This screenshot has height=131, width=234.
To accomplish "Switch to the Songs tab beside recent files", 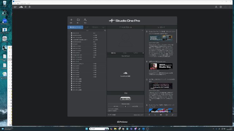I will click(87, 27).
